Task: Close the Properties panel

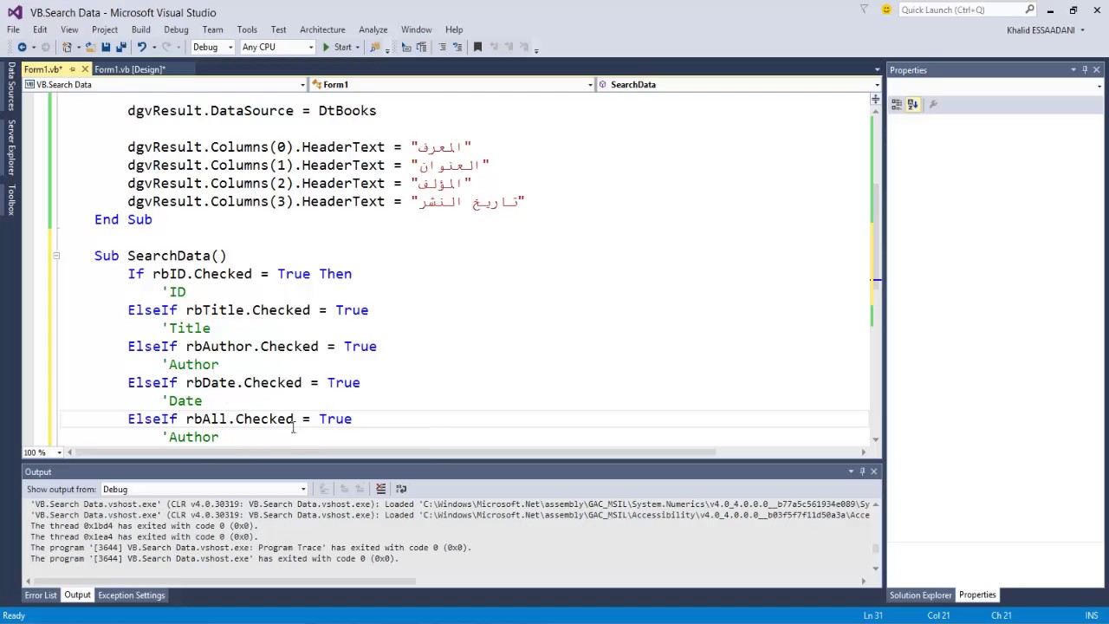Action: [1097, 69]
